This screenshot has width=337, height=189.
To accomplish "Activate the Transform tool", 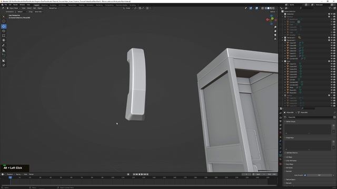I will coord(4,40).
